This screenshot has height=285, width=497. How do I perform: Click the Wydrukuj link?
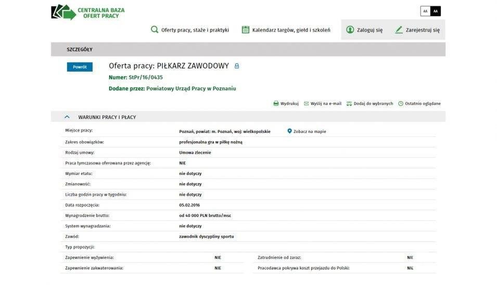(x=289, y=103)
